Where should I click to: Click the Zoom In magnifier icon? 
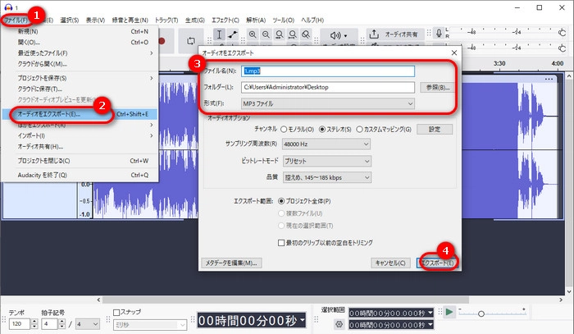[x=252, y=35]
